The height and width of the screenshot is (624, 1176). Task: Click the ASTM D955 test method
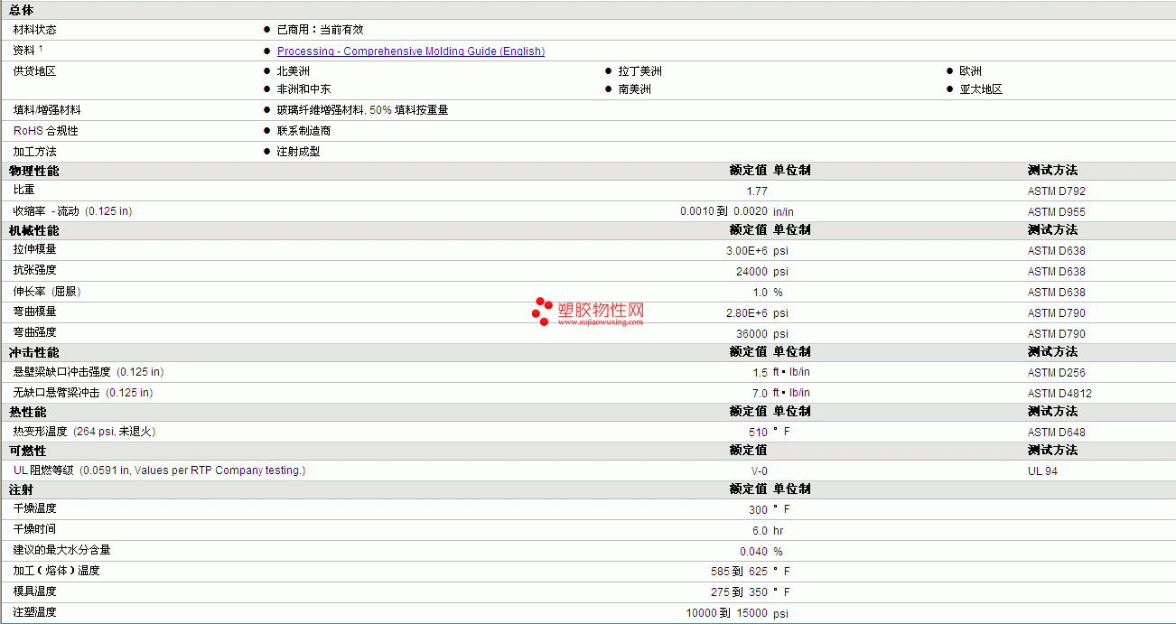click(x=1057, y=212)
